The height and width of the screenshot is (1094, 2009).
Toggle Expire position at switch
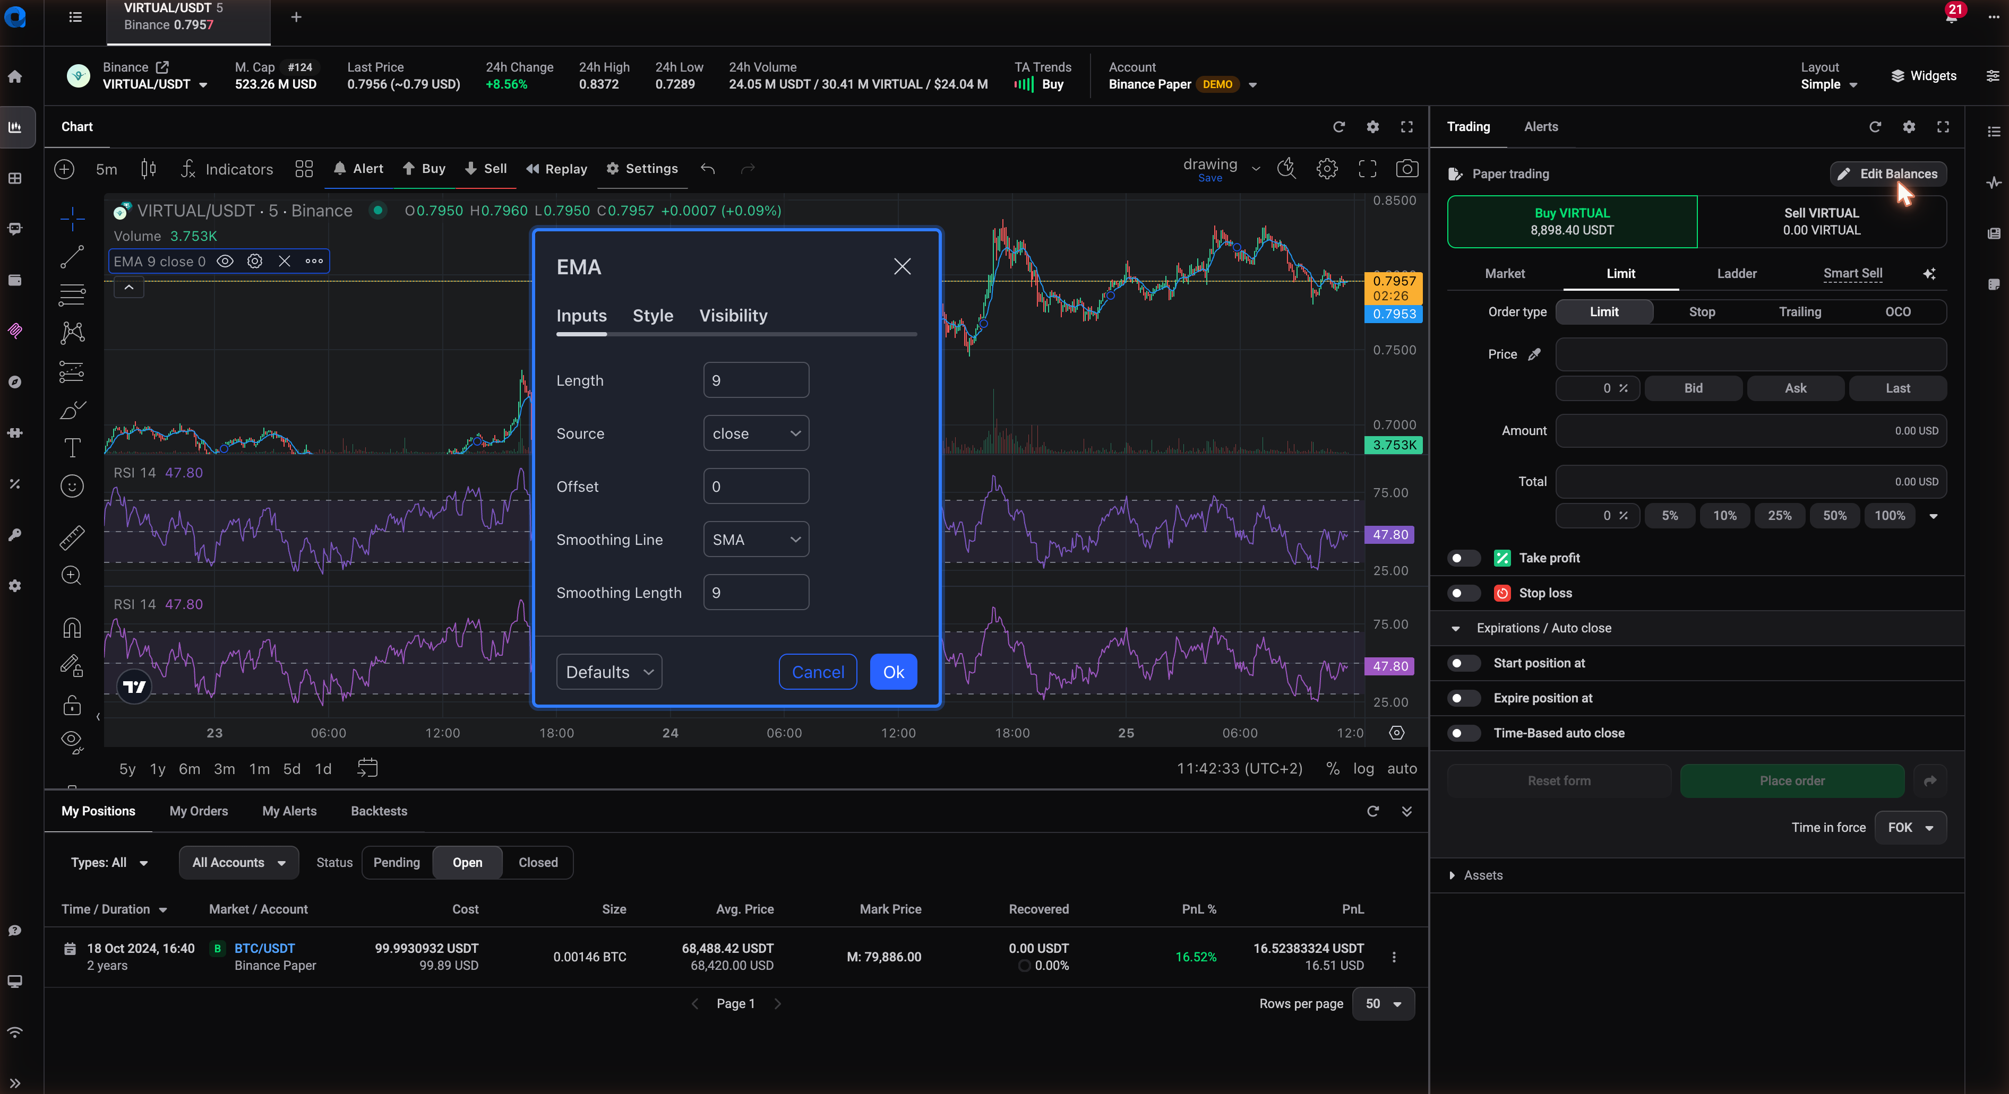(1464, 698)
